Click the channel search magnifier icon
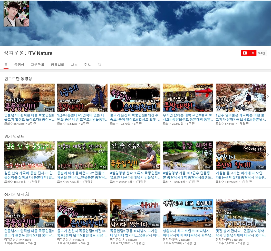 click(x=100, y=65)
